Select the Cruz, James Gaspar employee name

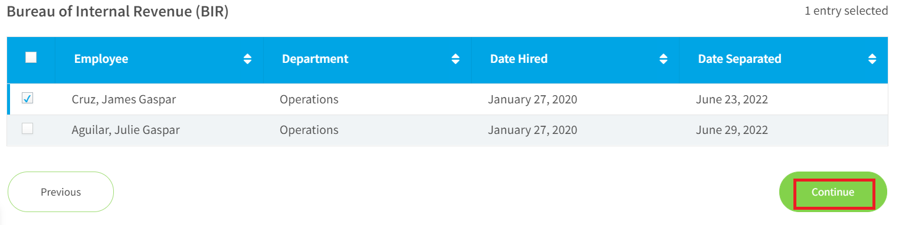[124, 99]
